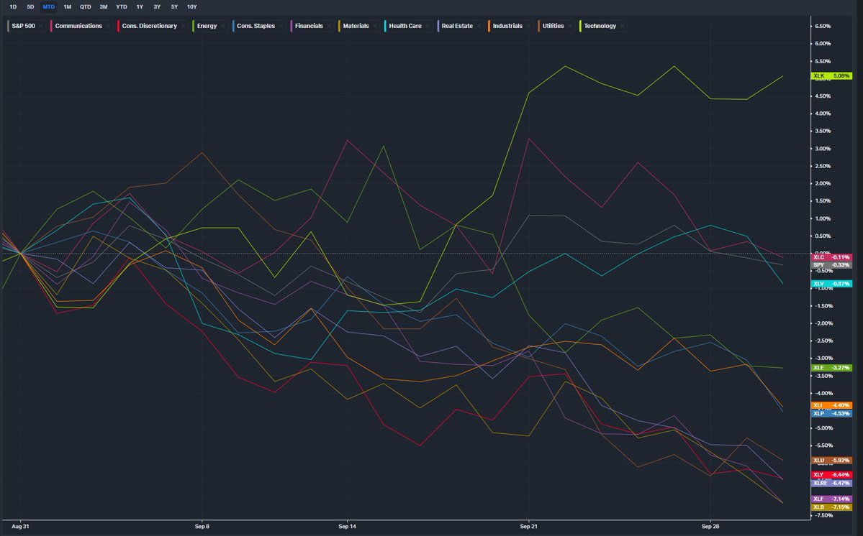
Task: Click the XLI -4.40% price tag
Action: click(831, 405)
